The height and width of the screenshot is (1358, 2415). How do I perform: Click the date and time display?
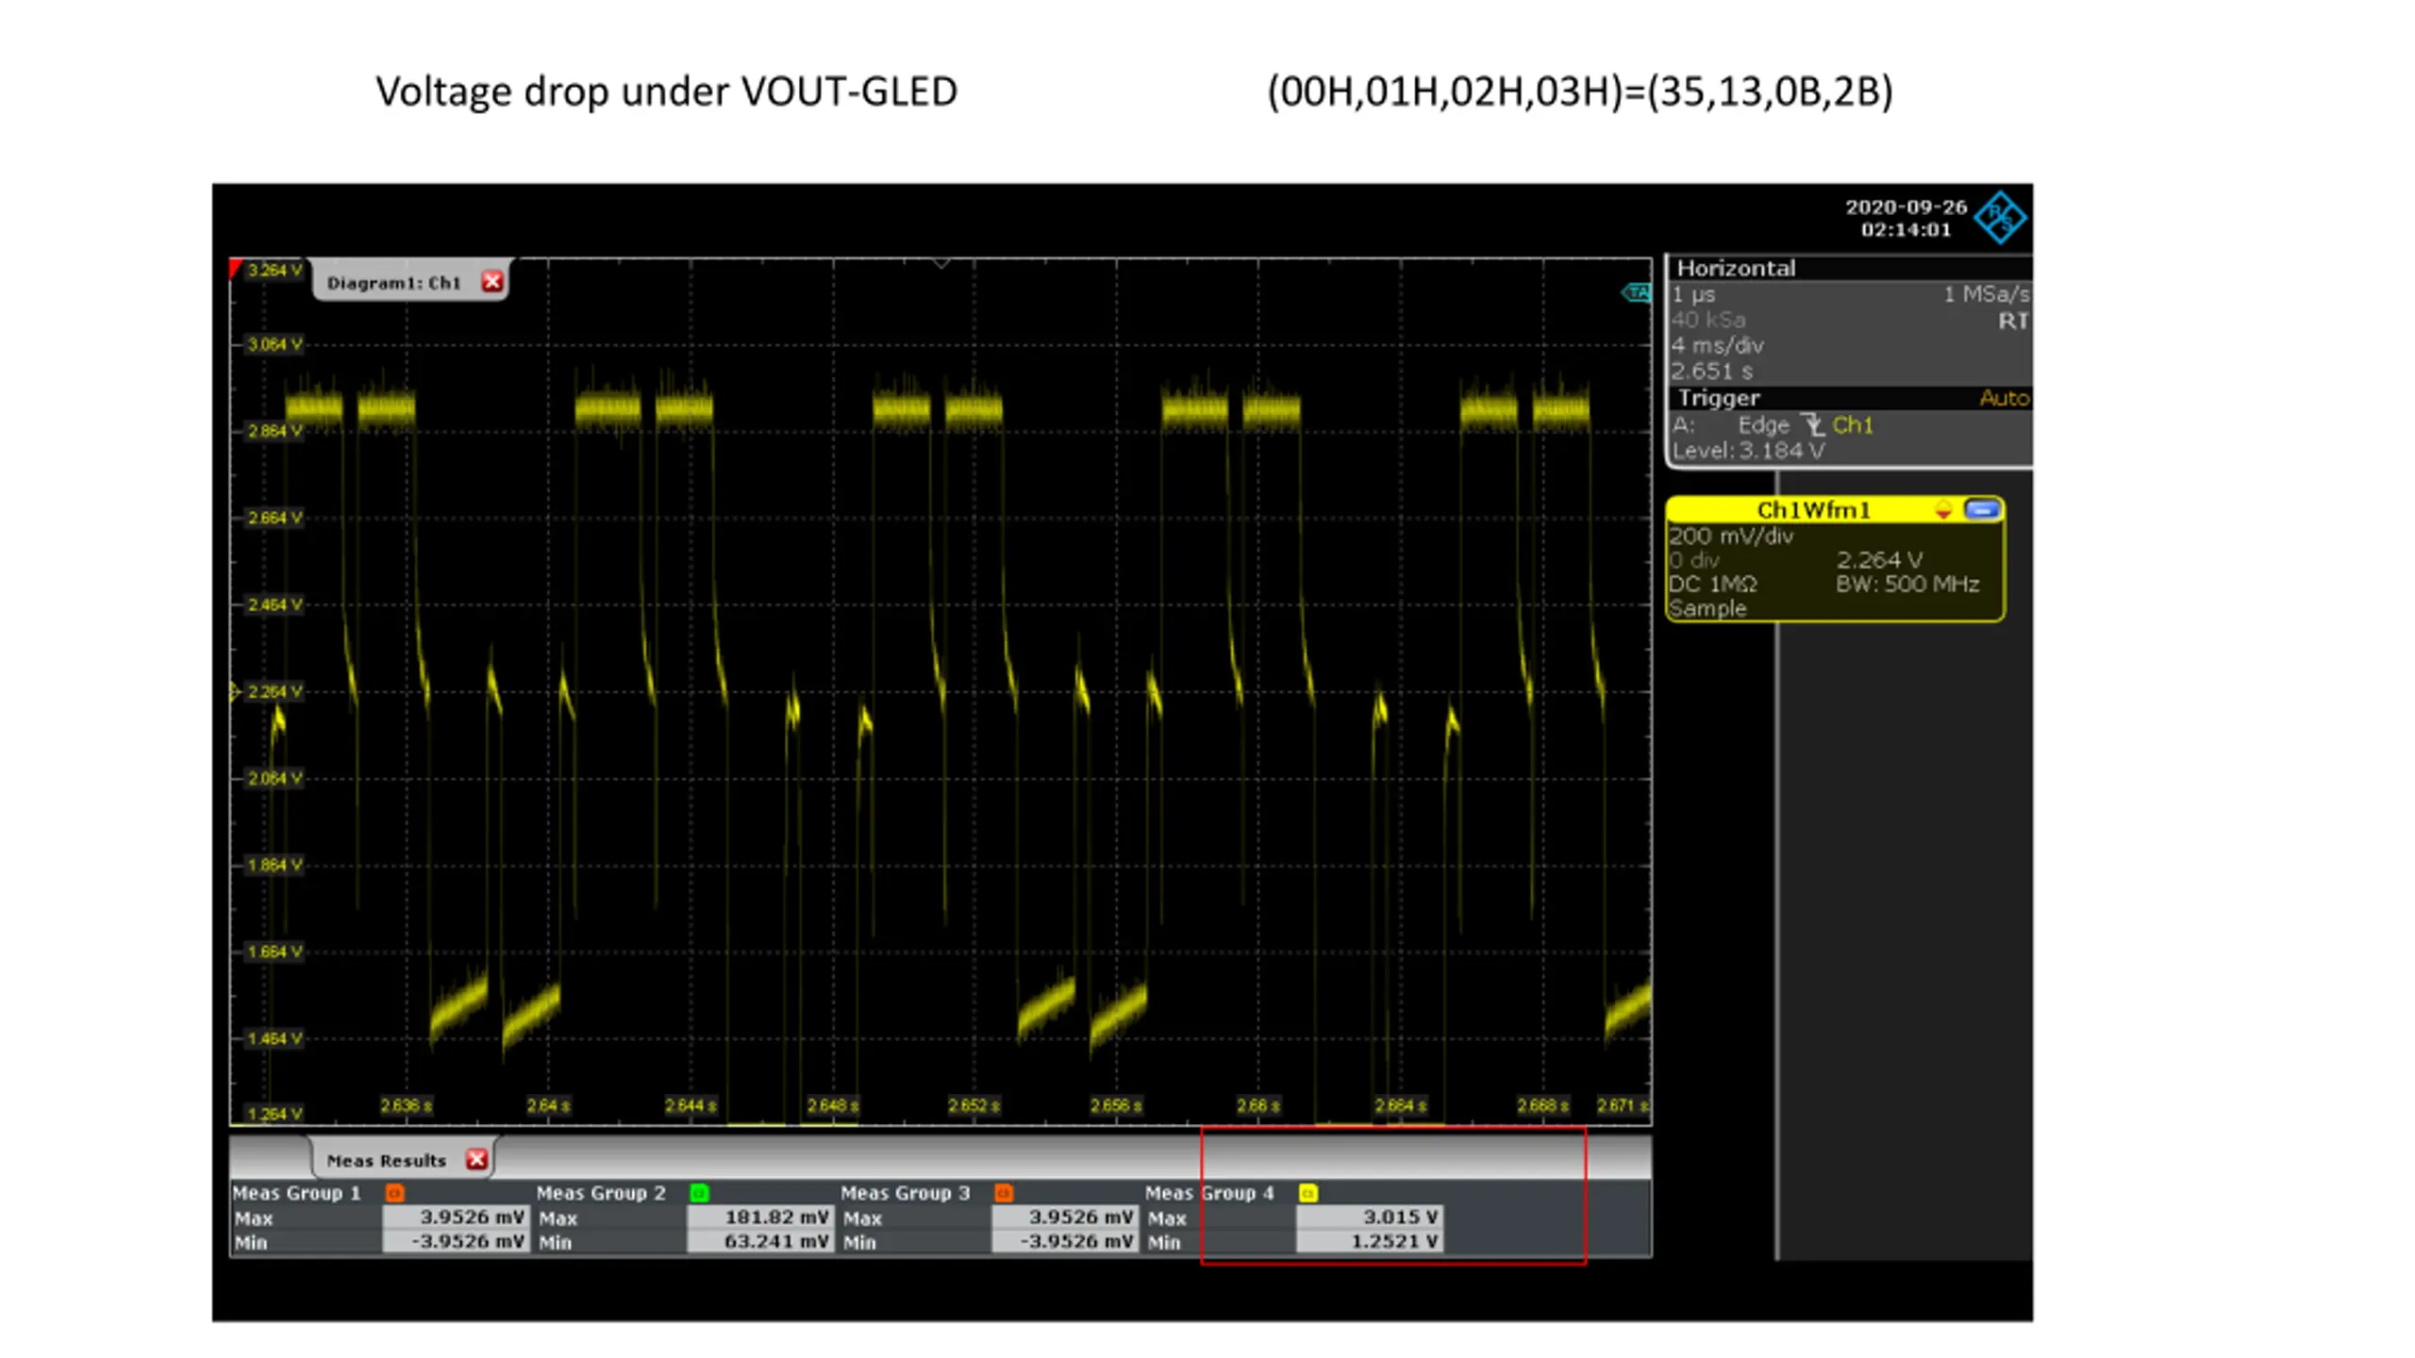tap(1906, 218)
